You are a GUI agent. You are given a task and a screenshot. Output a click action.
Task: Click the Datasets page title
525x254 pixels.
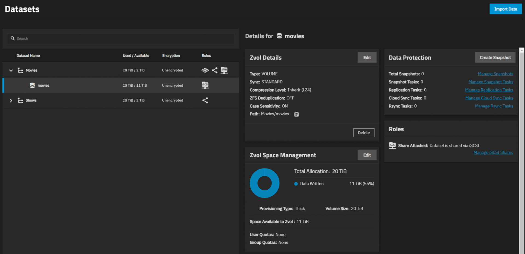[22, 9]
